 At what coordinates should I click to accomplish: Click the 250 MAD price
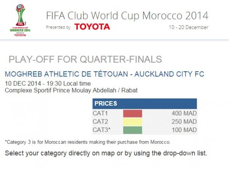(184, 122)
